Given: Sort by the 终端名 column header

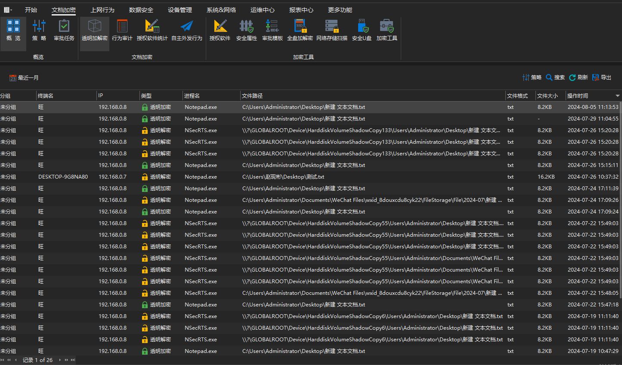Looking at the screenshot, I should pyautogui.click(x=66, y=96).
